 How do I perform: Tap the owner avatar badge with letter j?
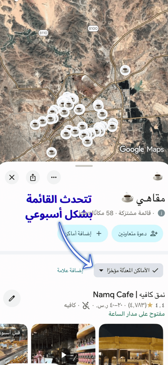pyautogui.click(x=161, y=213)
